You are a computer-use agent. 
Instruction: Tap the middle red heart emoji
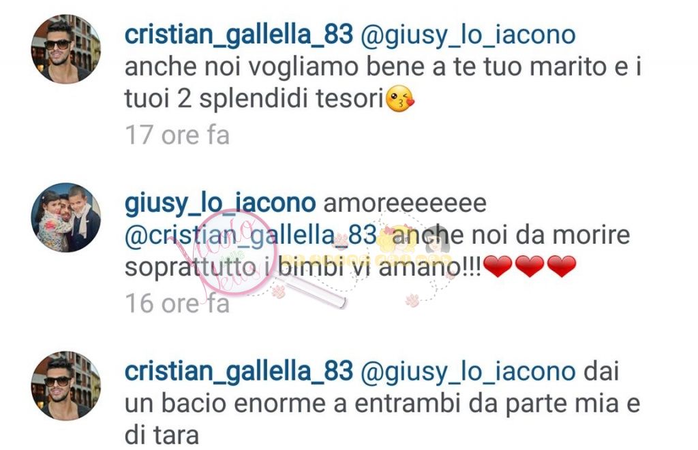[x=530, y=266]
